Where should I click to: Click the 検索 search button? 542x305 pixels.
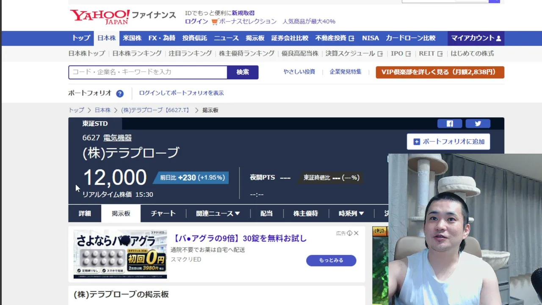coord(243,72)
